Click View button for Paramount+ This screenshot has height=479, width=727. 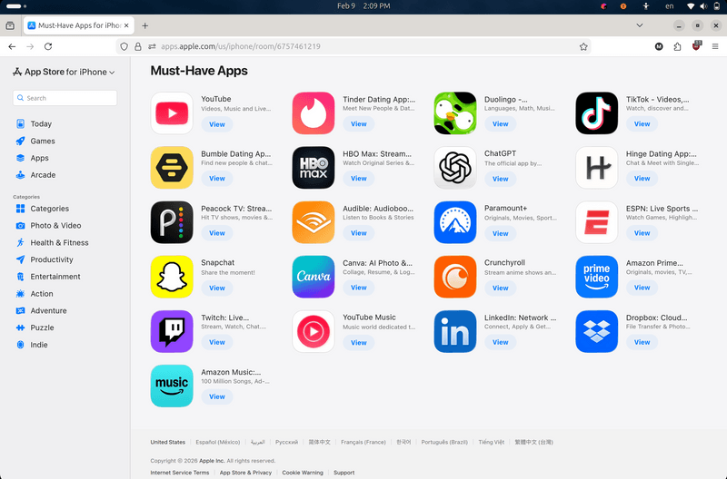(501, 233)
